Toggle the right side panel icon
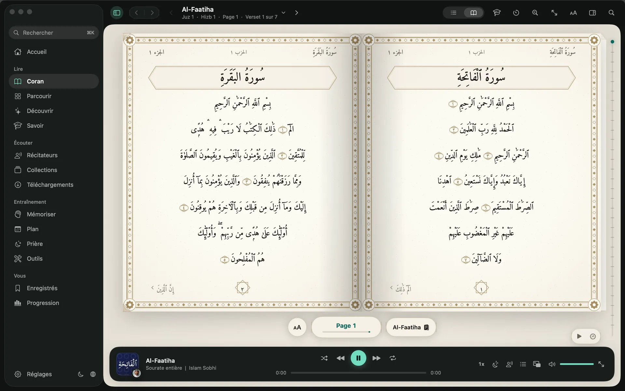The height and width of the screenshot is (391, 625). coord(592,13)
